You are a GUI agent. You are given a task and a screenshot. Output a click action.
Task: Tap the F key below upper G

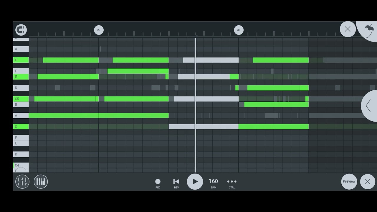coord(21,71)
